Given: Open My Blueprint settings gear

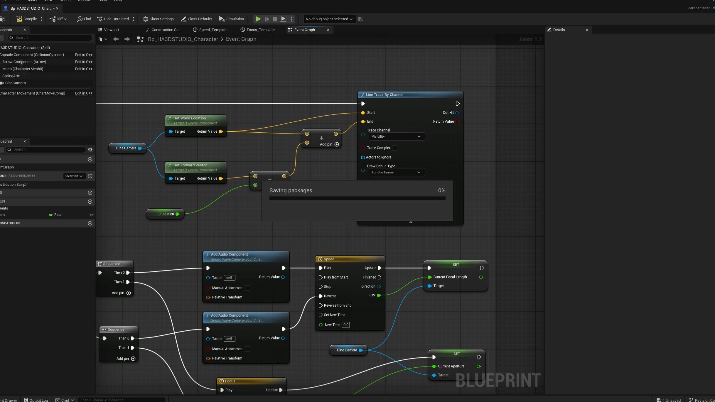Looking at the screenshot, I should point(90,150).
